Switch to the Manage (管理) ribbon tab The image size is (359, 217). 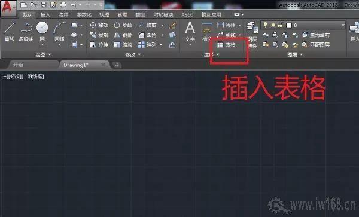coord(122,14)
